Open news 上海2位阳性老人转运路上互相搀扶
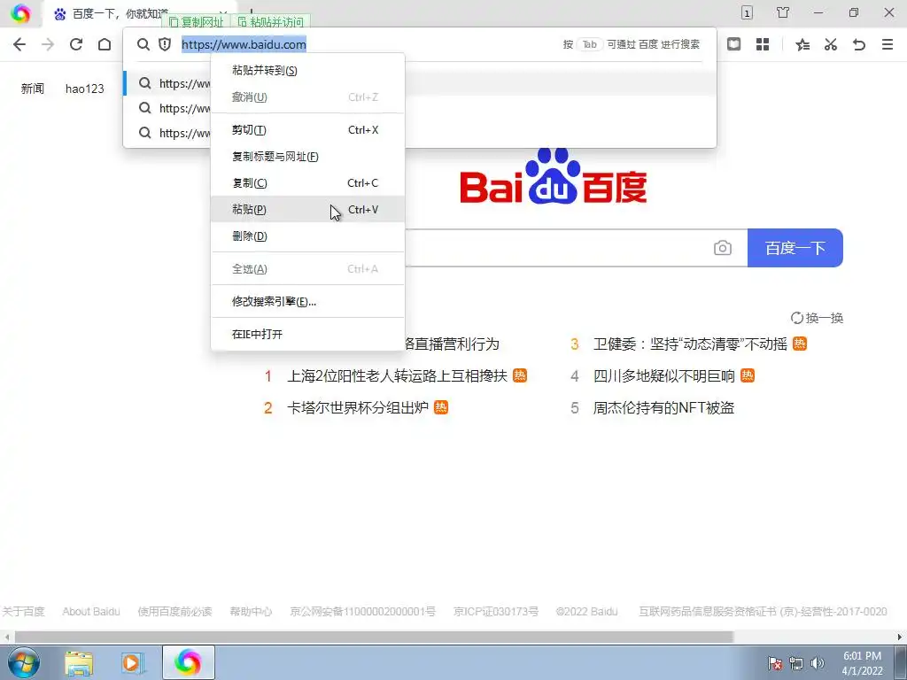The height and width of the screenshot is (680, 907). tap(397, 375)
